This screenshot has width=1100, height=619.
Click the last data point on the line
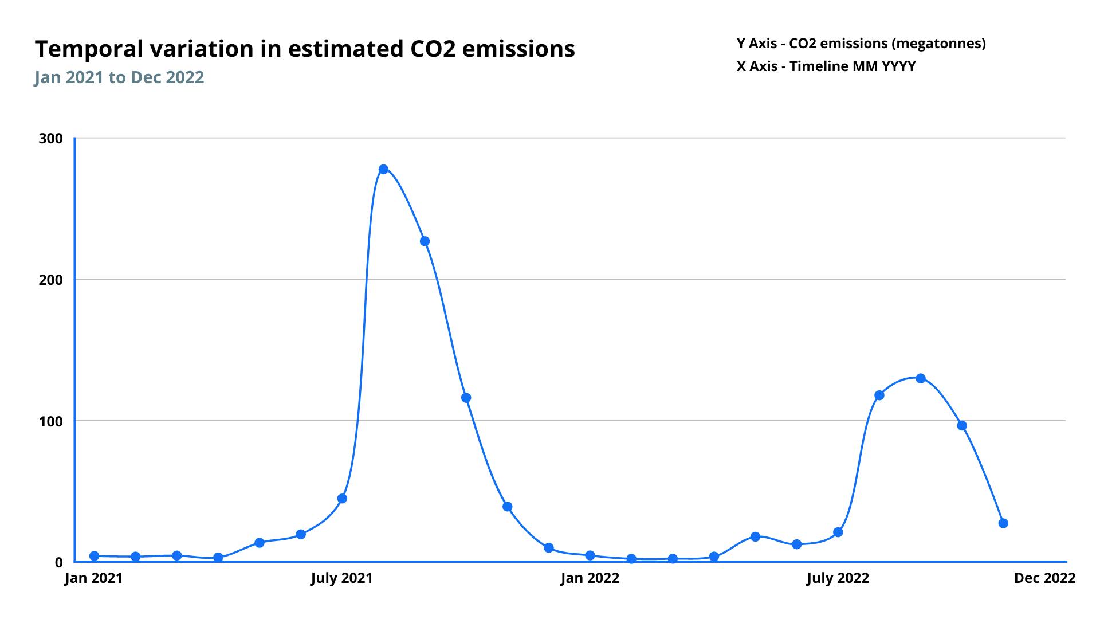[x=1003, y=523]
